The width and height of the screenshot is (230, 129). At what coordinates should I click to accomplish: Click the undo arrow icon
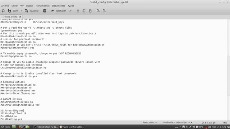[x=53, y=11]
